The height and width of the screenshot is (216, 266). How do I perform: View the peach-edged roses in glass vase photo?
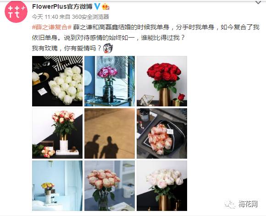(x=110, y=186)
